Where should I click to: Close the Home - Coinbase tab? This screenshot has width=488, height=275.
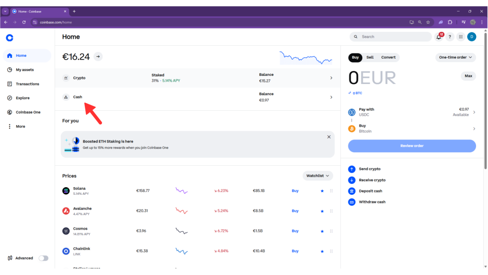pos(65,11)
